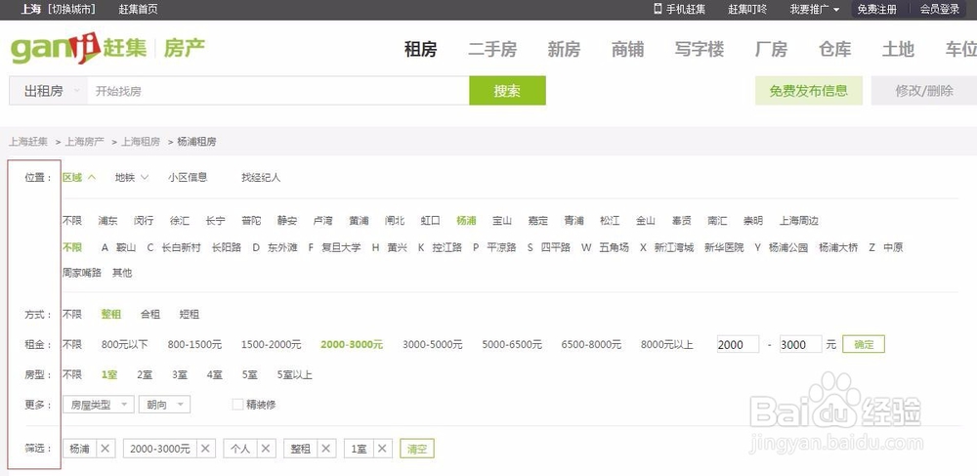Screen dimensions: 977x476
Task: Focus the 开始找房 search field
Action: pos(277,91)
